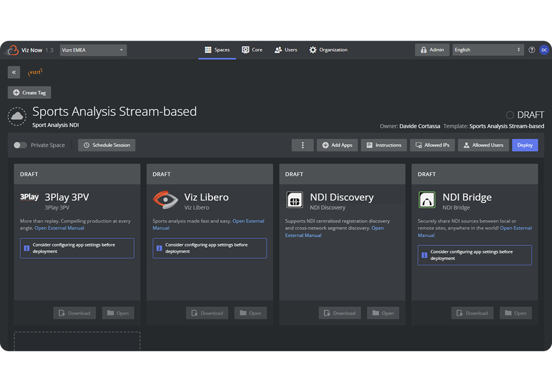
Task: Open the Users tab
Action: (286, 50)
